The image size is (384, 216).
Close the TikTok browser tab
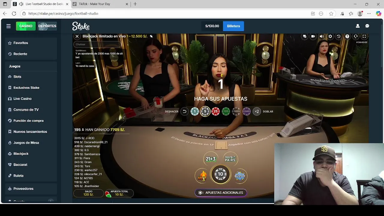coord(127,4)
